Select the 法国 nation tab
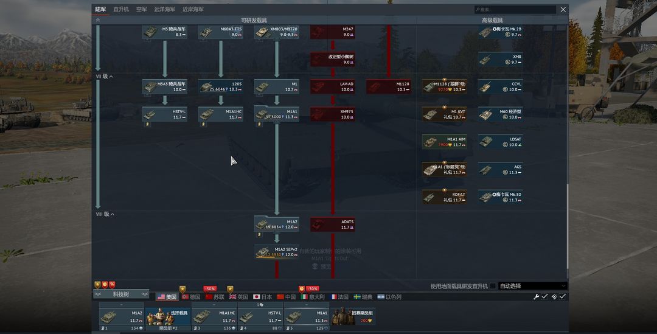Screen dimensions: 657x334 tap(339, 297)
